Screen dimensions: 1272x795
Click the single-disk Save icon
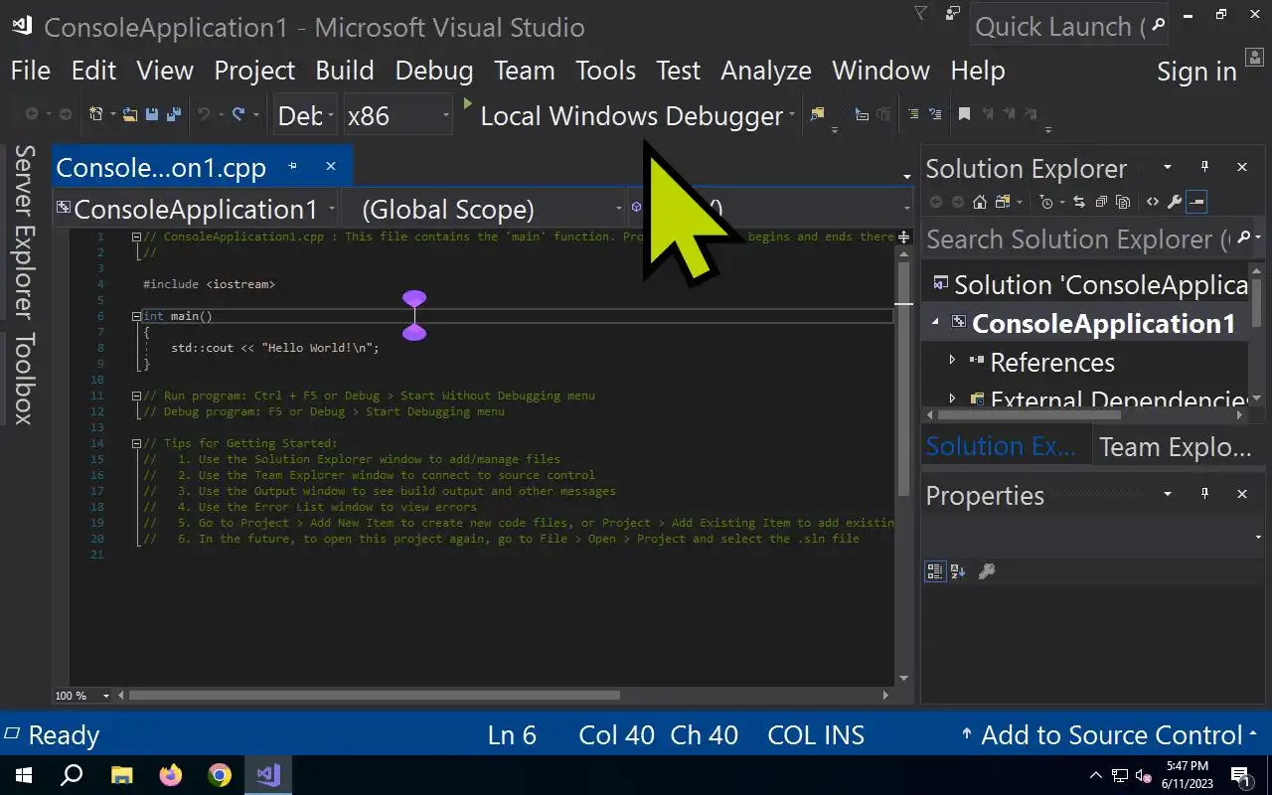pos(152,114)
